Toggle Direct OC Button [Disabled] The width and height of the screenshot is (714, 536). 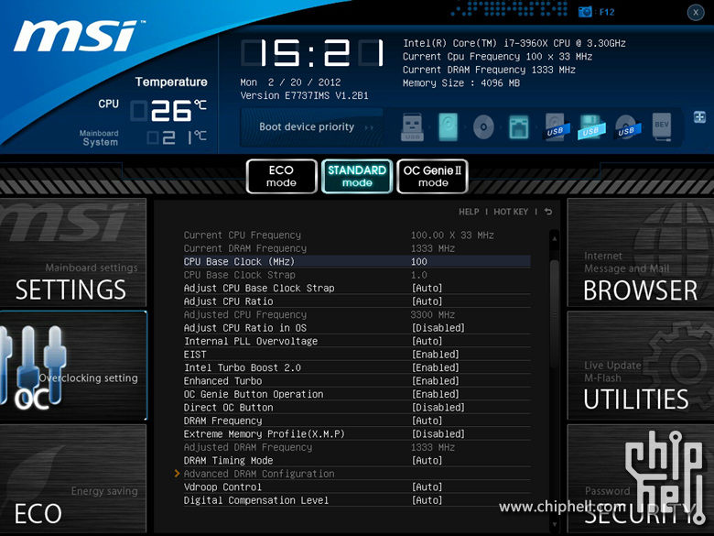coord(438,407)
